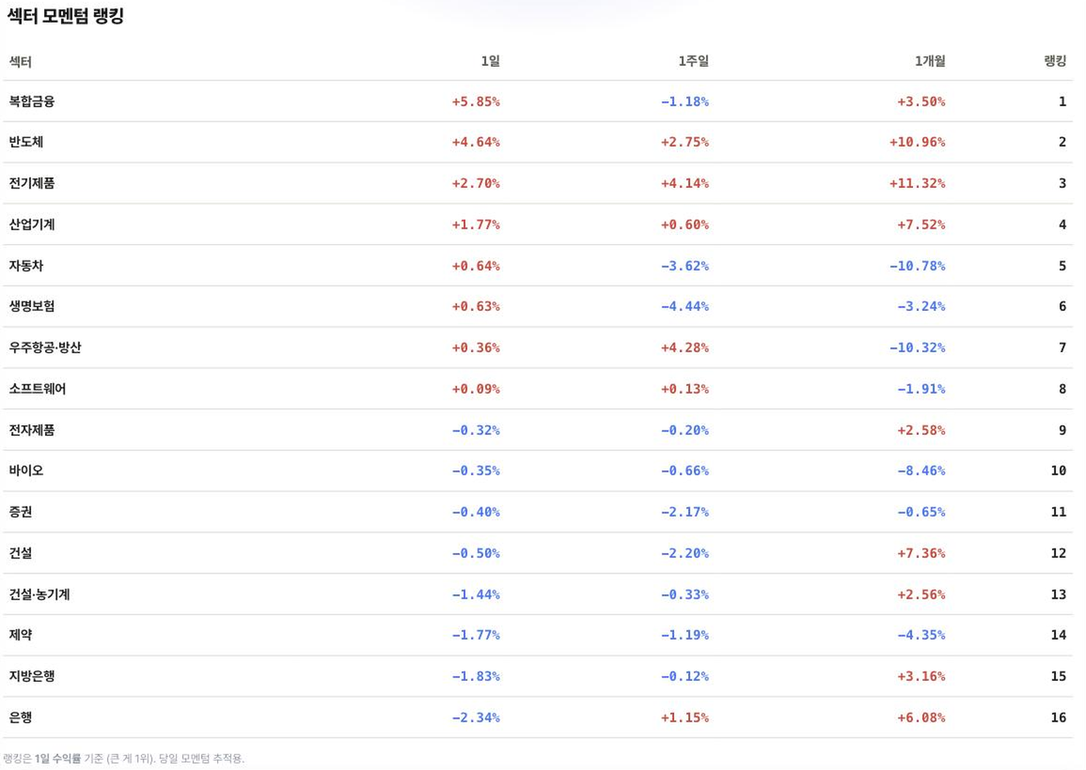The height and width of the screenshot is (770, 1086).
Task: Click the +4.28% weekly value
Action: click(684, 347)
